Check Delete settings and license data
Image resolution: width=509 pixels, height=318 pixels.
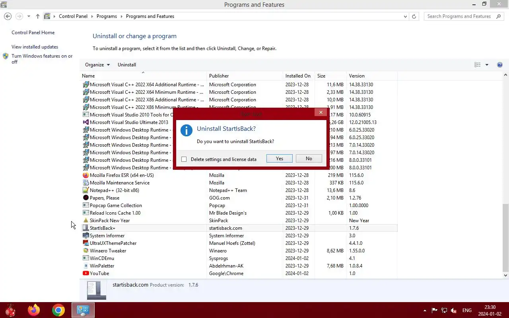click(x=184, y=159)
